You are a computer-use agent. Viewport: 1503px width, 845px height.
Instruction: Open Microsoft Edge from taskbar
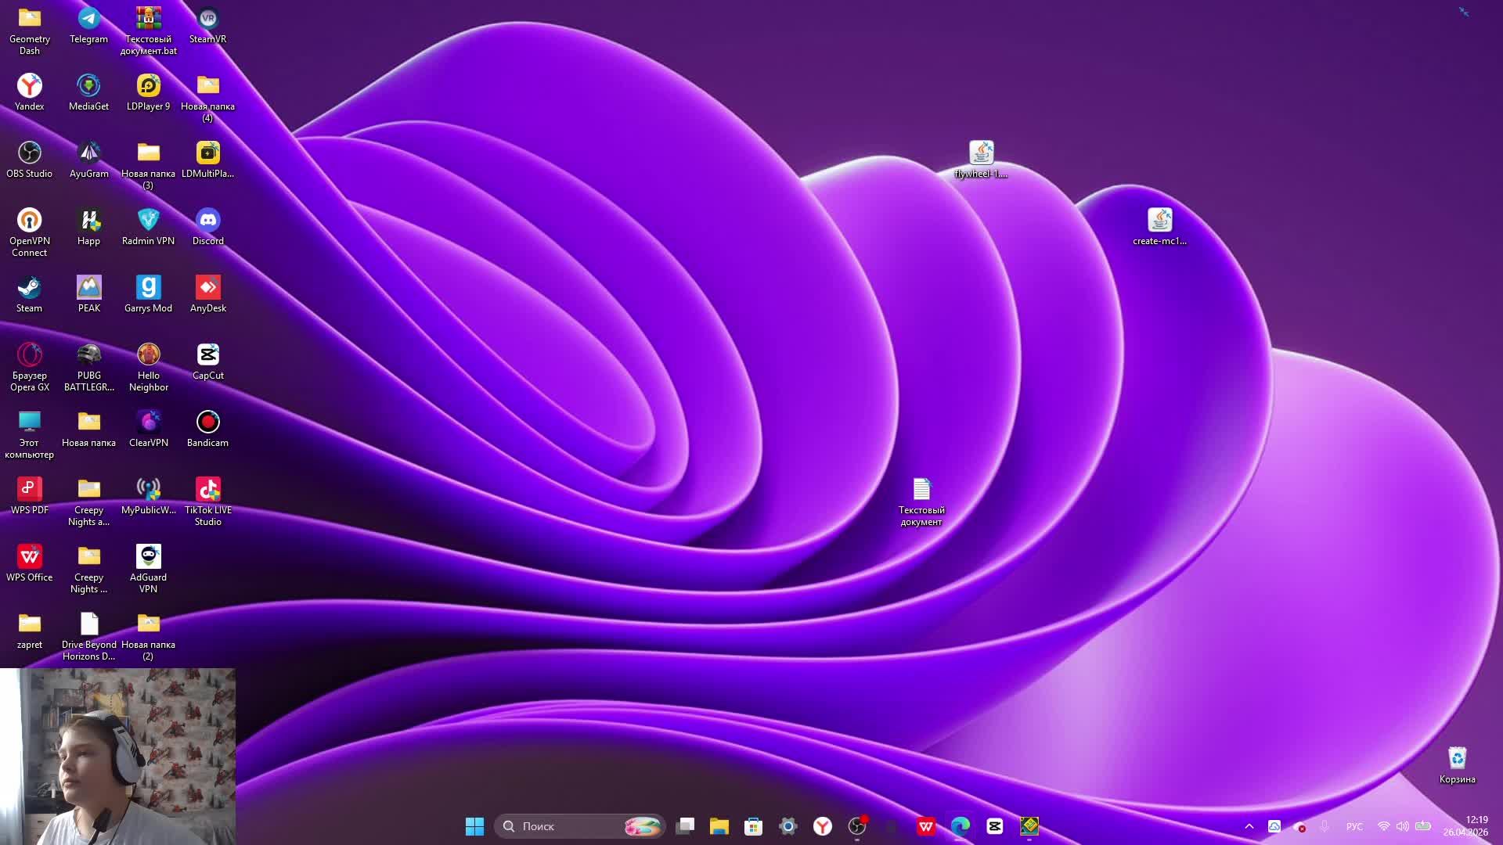[961, 826]
